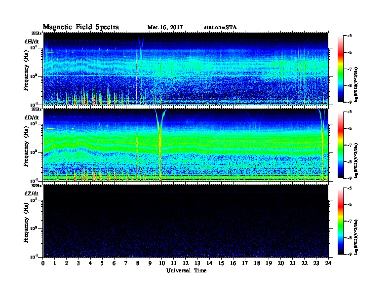Click the hour tick label "5"
Screen dimensions: 391x302
pos(102,263)
